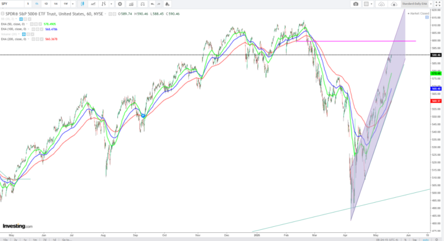This screenshot has height=241, width=444.
Task: Click the blue marker on the September chart
Action: coord(143,116)
